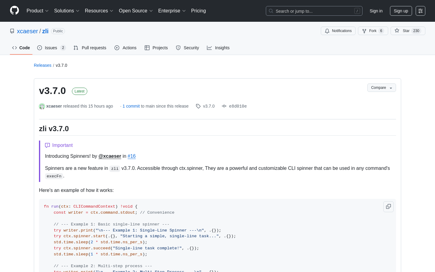Viewport: 435px width, 272px height.
Task: Open xcaeser author link in release info
Action: (x=54, y=106)
